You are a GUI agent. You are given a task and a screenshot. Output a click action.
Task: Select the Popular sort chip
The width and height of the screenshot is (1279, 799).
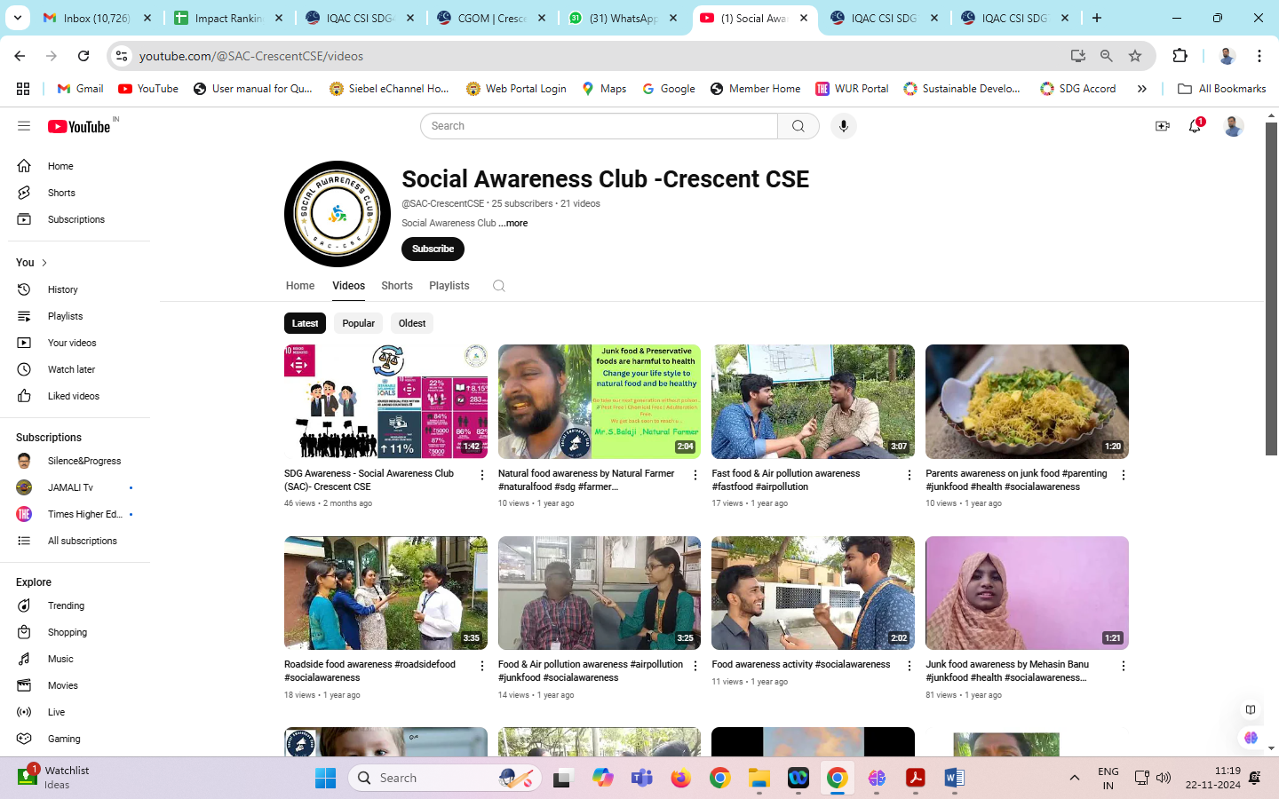pyautogui.click(x=358, y=323)
